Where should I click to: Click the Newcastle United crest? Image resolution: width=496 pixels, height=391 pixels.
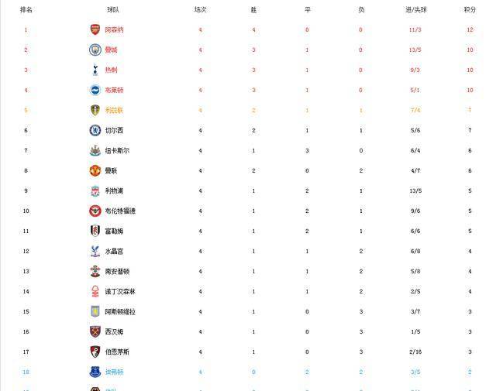click(x=95, y=150)
